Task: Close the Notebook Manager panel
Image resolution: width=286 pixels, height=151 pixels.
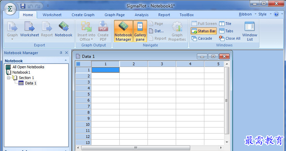Action: [67, 53]
